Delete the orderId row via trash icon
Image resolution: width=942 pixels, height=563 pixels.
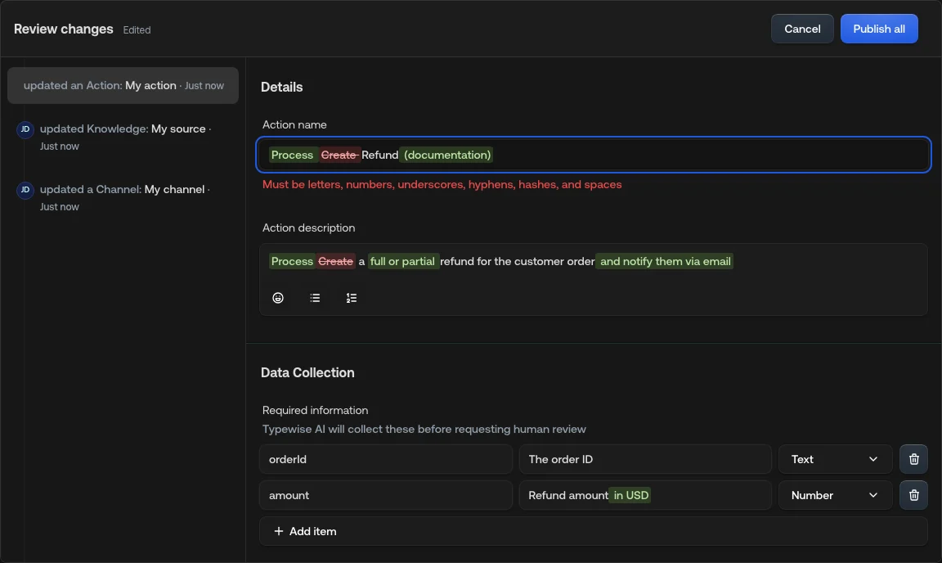tap(913, 459)
